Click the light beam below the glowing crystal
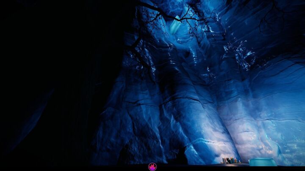Viewport: 305px width, 171px height. pyautogui.click(x=180, y=46)
